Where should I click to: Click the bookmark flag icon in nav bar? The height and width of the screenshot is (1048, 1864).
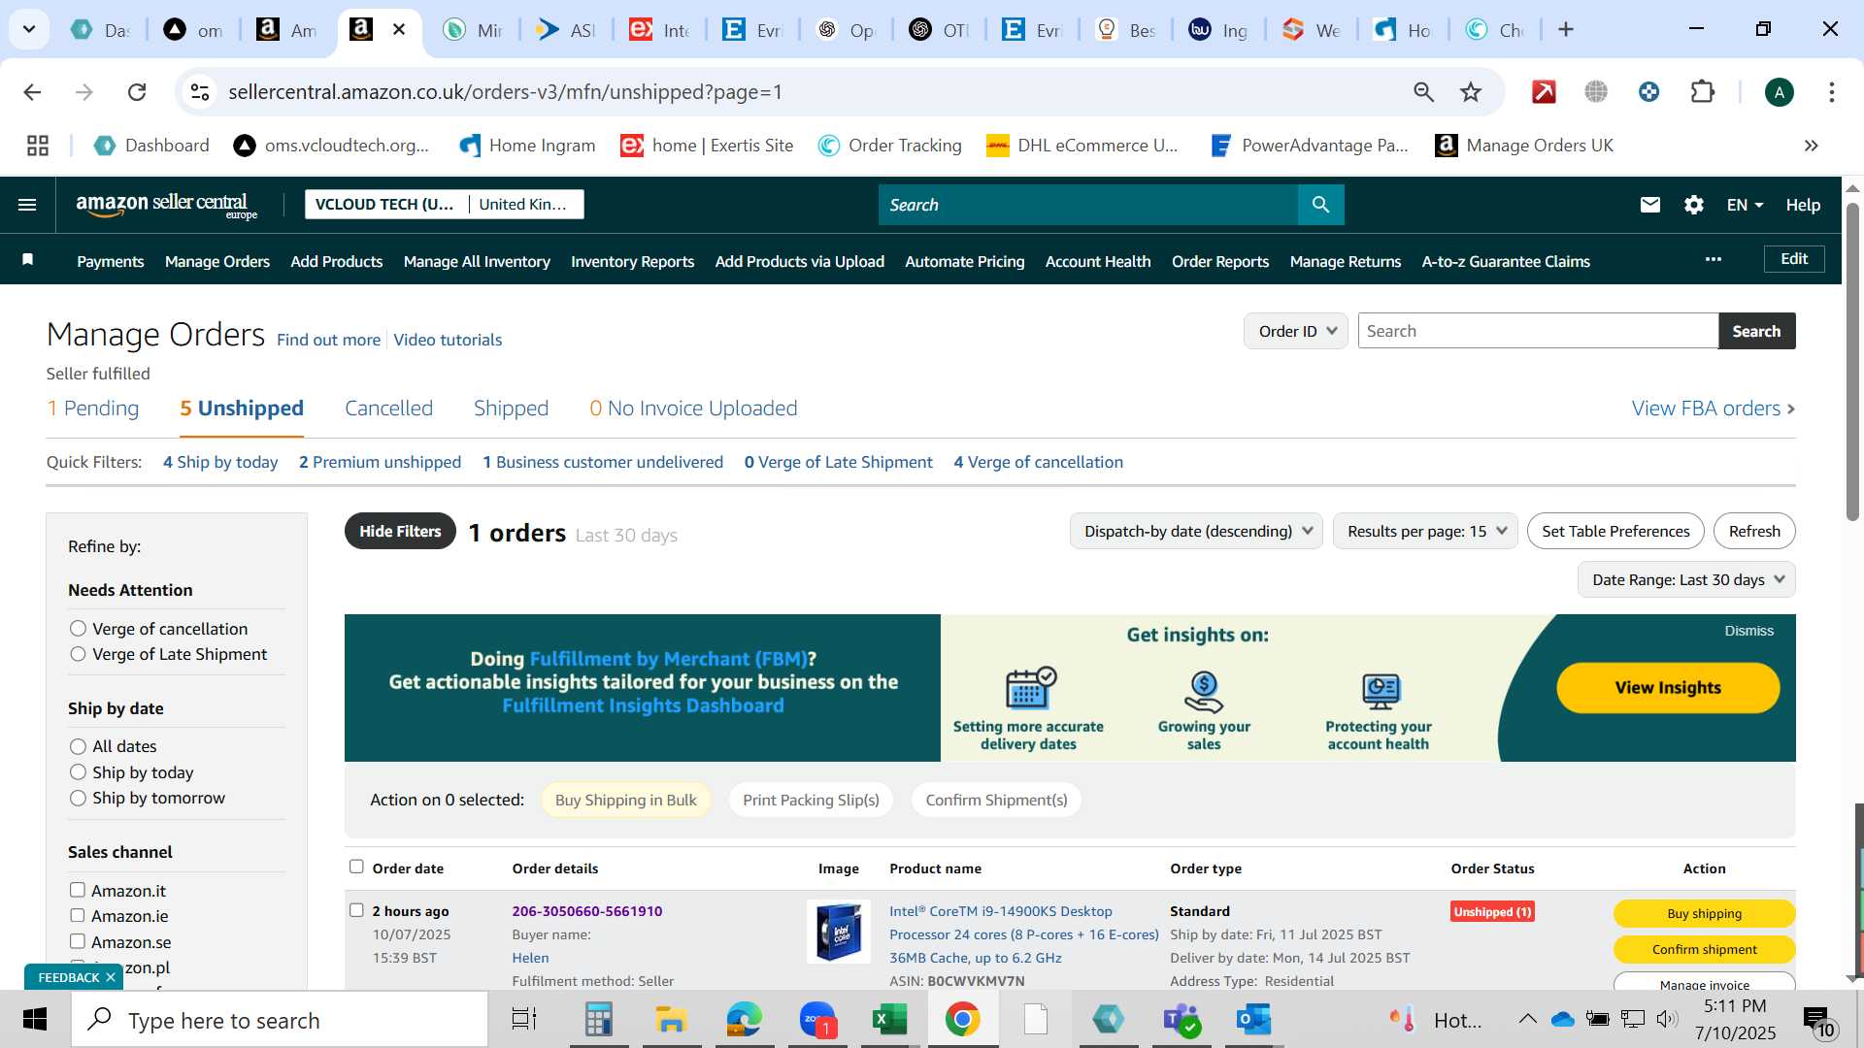click(x=28, y=259)
